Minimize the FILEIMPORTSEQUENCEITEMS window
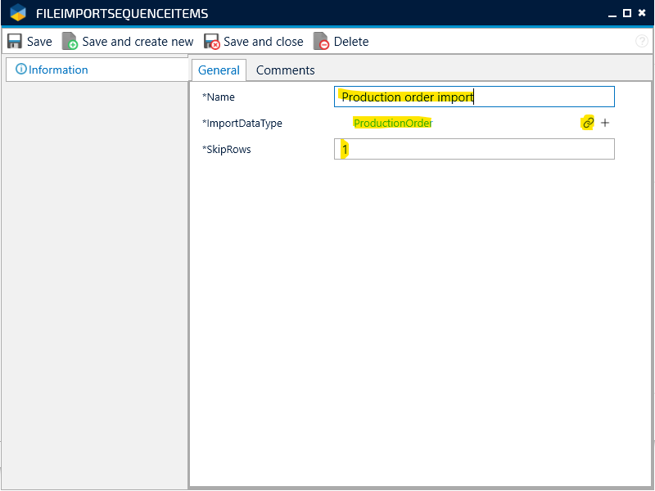This screenshot has height=491, width=655. pos(612,13)
